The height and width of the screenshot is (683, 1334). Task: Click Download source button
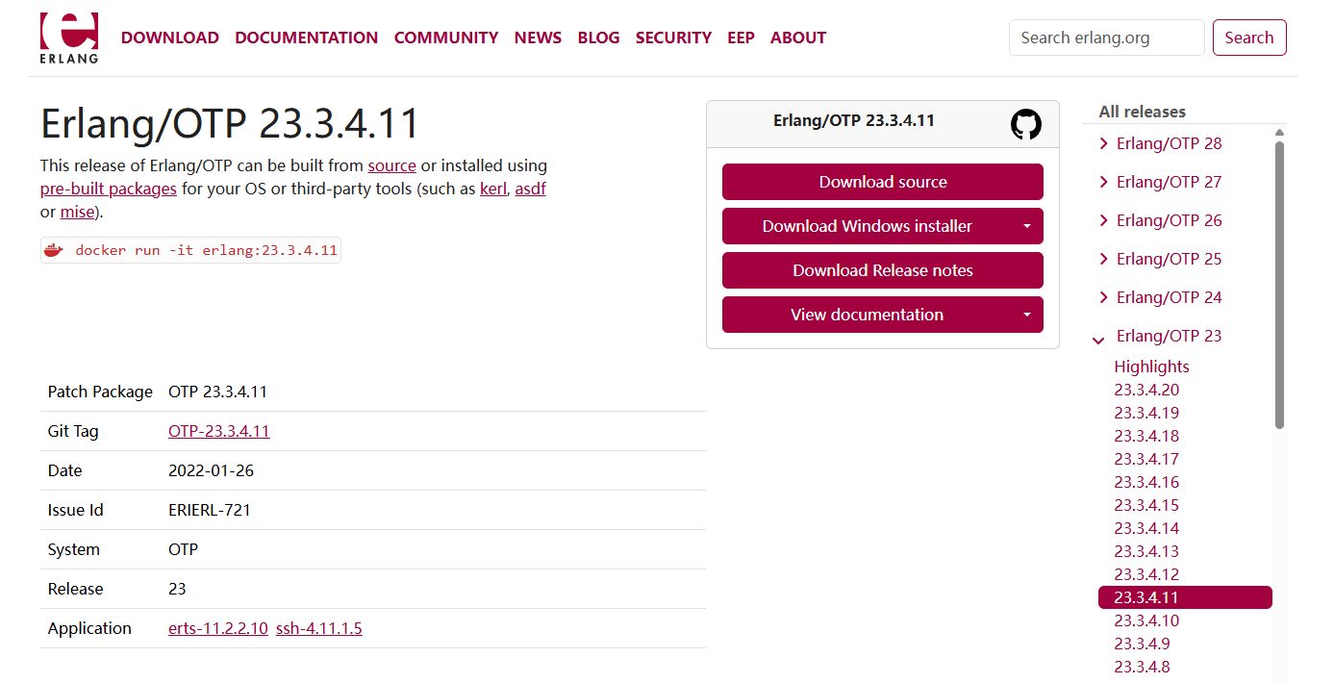[883, 182]
